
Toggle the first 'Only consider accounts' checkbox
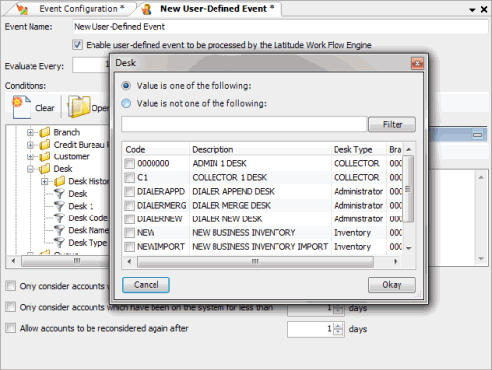[11, 286]
